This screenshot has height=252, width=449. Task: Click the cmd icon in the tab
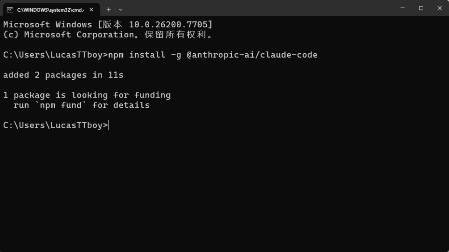coord(10,10)
